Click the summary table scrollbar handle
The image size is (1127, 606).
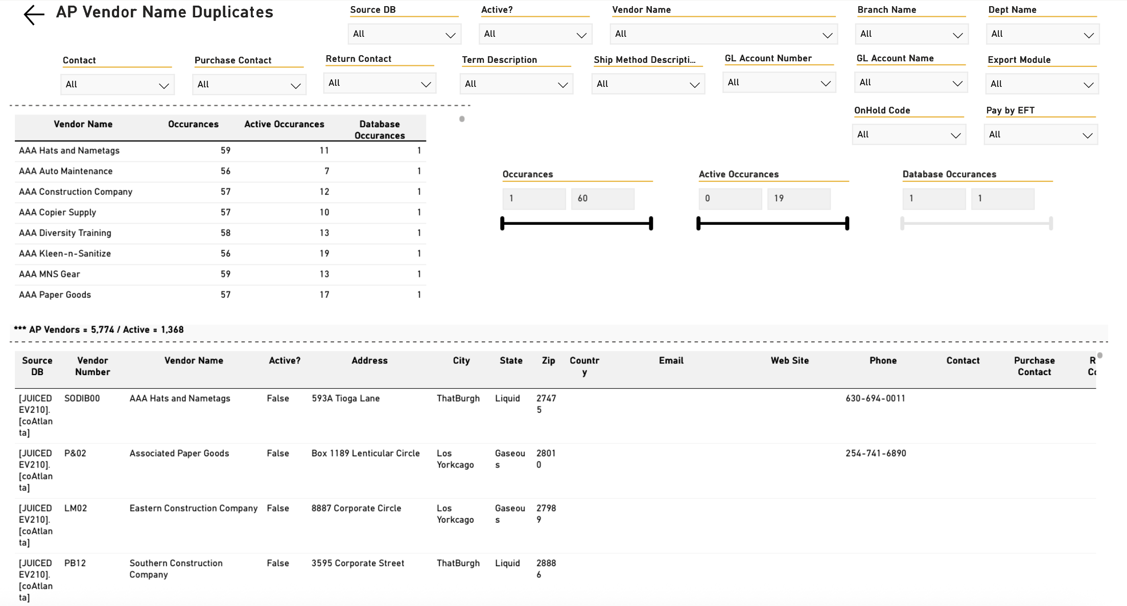tap(462, 119)
